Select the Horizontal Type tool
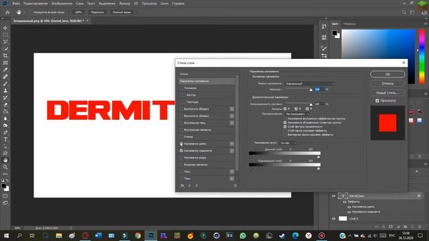429x241 pixels. 5,139
